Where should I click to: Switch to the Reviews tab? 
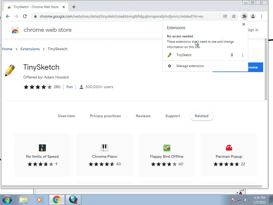(143, 116)
